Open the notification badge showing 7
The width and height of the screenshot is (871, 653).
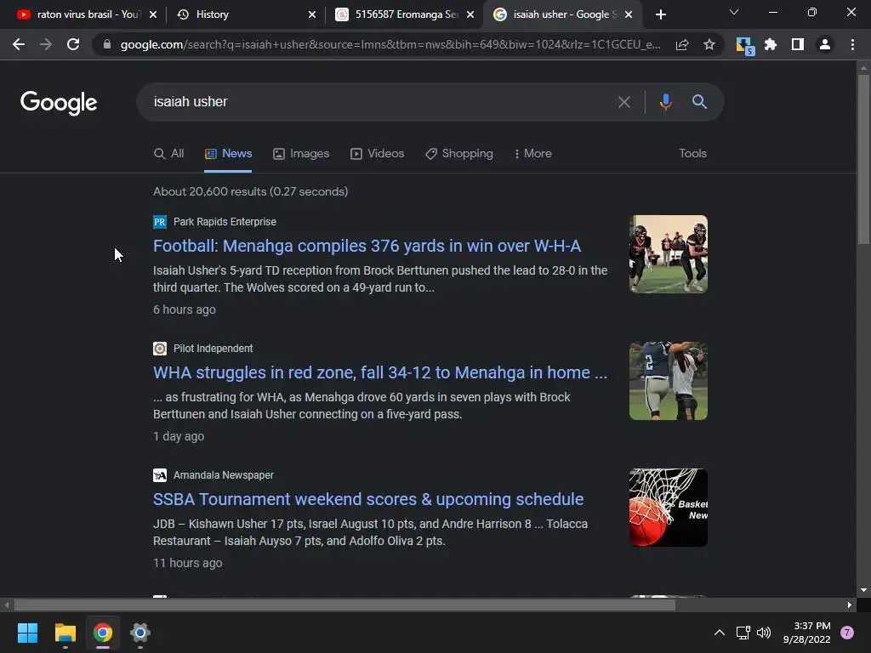(x=847, y=633)
